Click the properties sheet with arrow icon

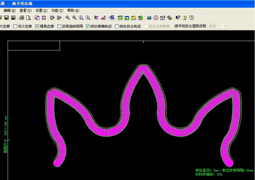tap(162, 18)
